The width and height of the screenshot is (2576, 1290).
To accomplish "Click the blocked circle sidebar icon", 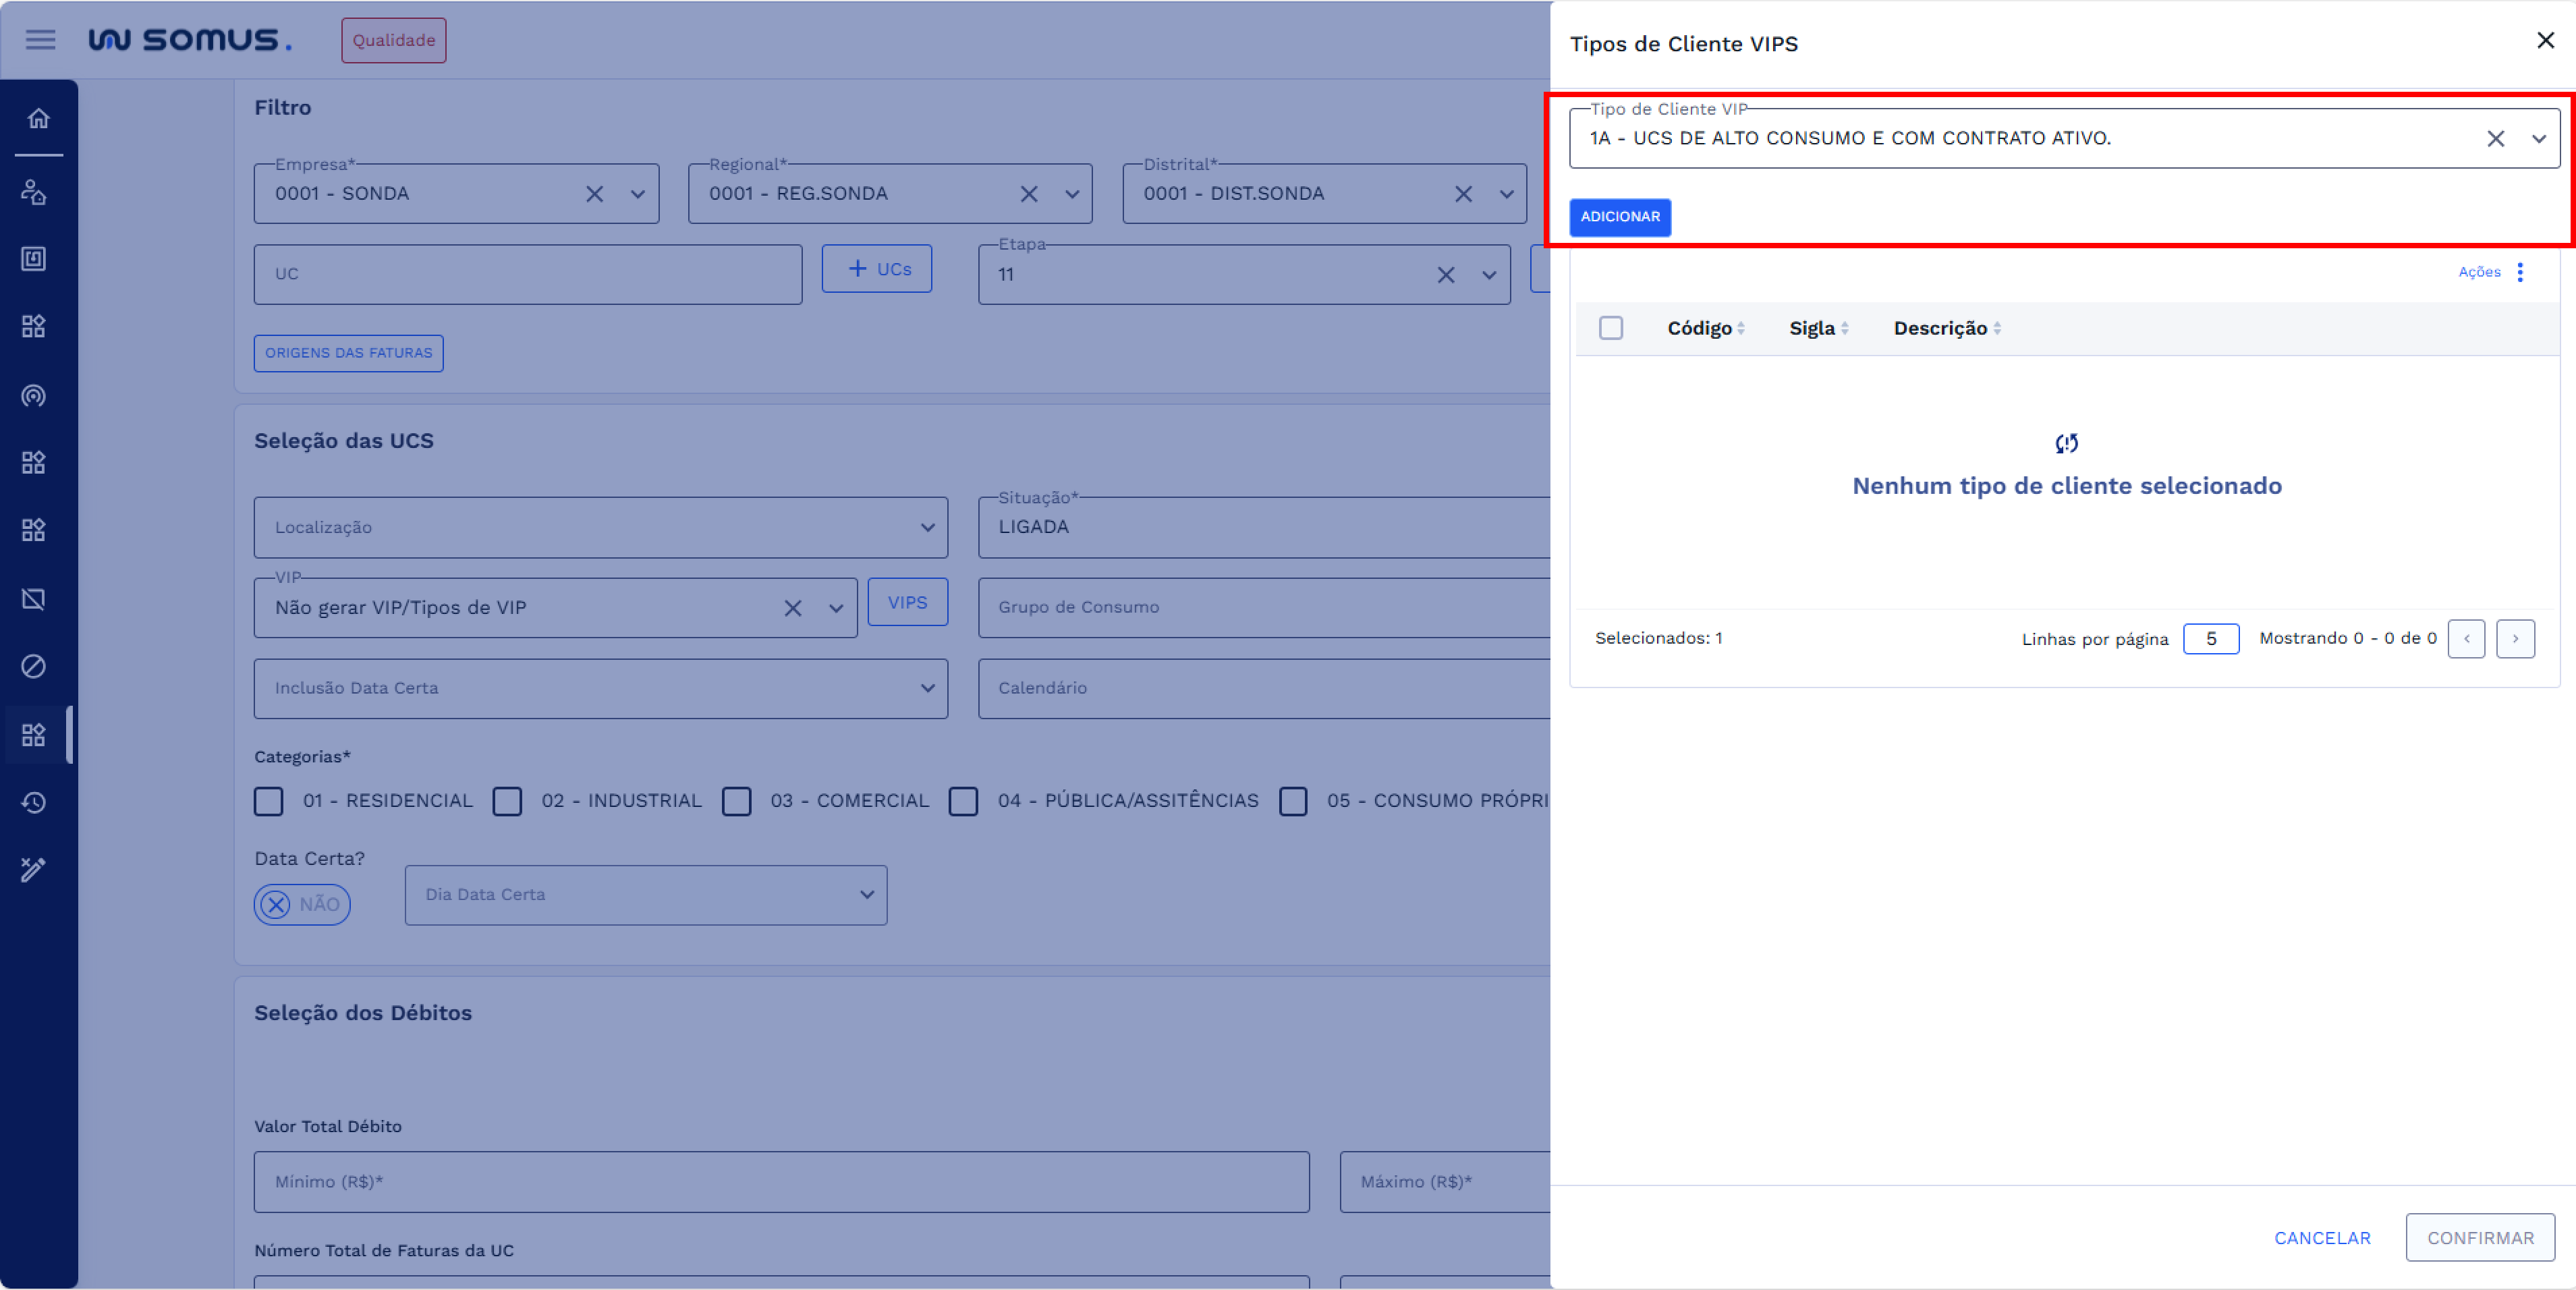I will point(34,666).
